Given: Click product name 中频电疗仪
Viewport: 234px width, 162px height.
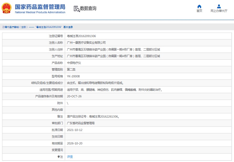Looking at the screenshot, I should pyautogui.click(x=74, y=63).
